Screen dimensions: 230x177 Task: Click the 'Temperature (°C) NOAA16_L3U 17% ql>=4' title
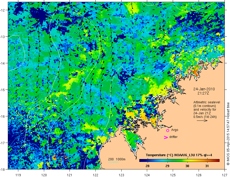tap(179, 155)
